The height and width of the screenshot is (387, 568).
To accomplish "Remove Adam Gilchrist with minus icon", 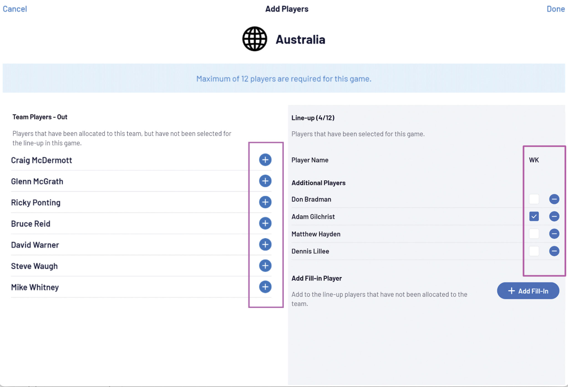I will click(x=554, y=216).
